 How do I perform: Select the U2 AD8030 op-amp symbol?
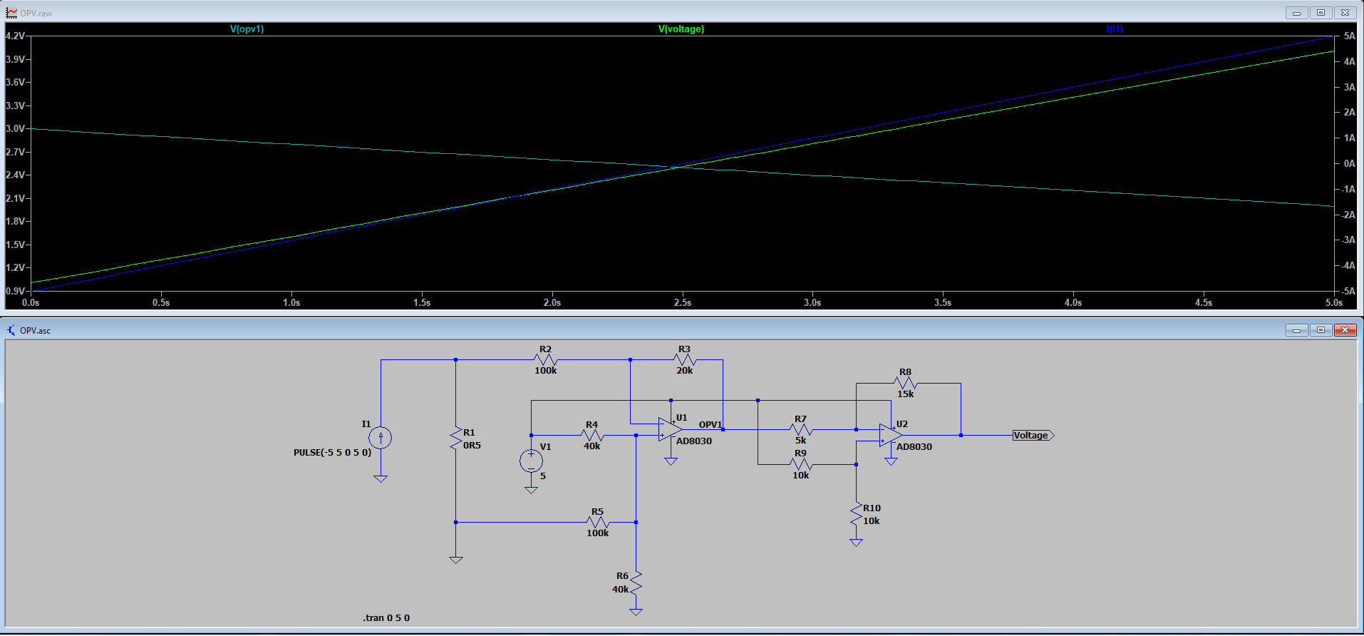point(890,435)
